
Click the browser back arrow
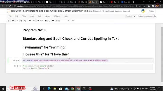(x=3, y=6)
